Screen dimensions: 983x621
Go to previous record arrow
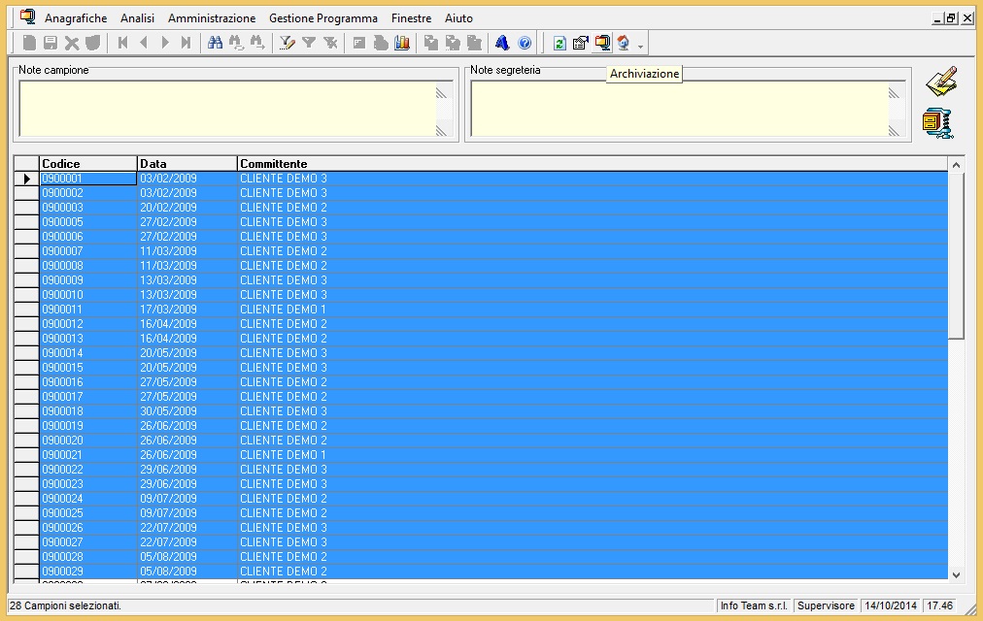(144, 43)
